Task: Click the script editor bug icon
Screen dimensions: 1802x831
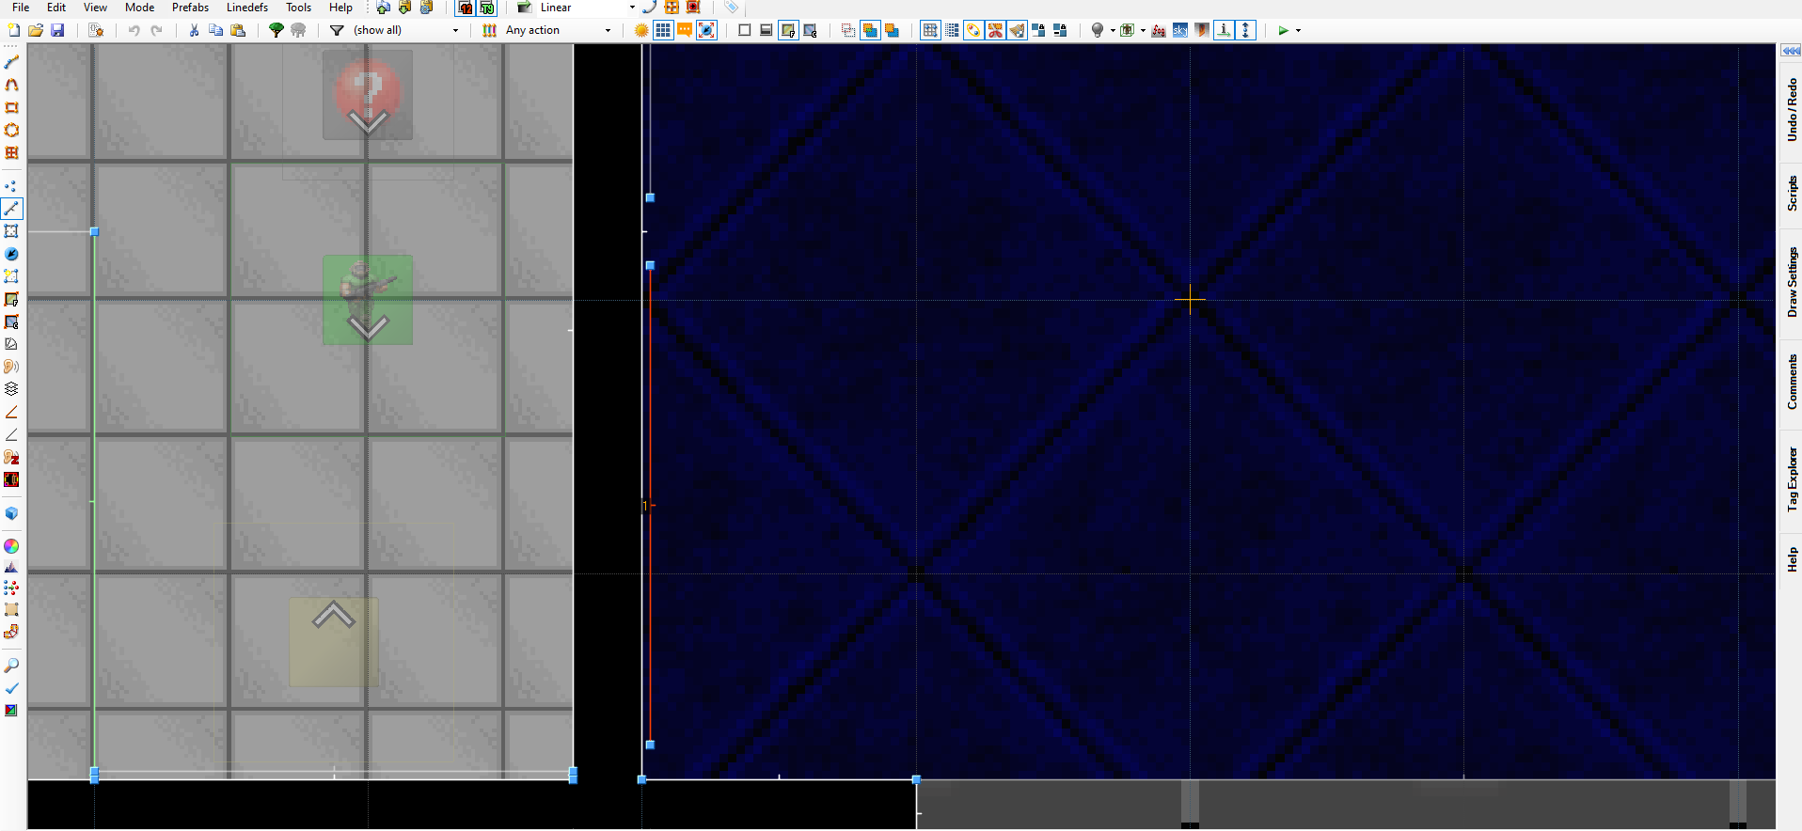Action: [96, 30]
